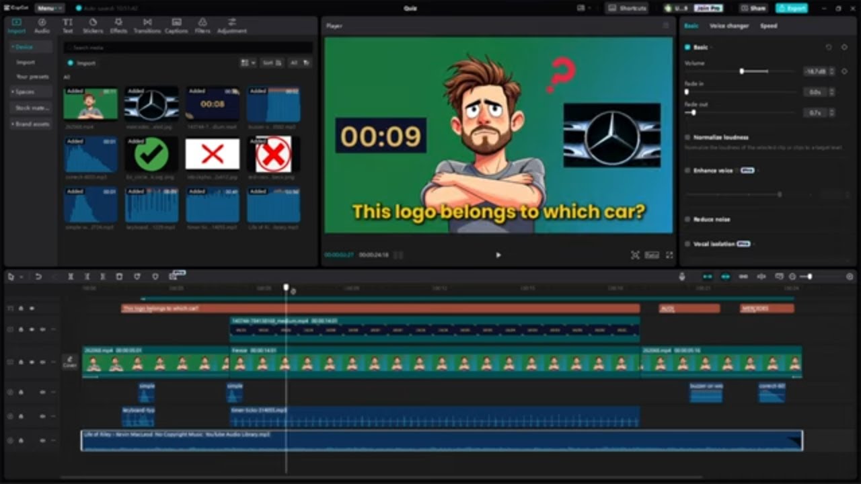Open the Audio tab
Screen dimensions: 861x484
42,26
